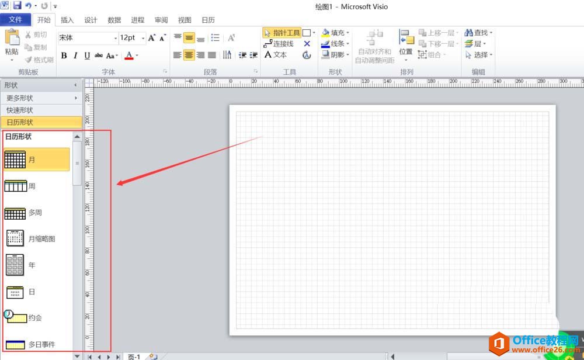Toggle Underline formatting

coord(87,56)
